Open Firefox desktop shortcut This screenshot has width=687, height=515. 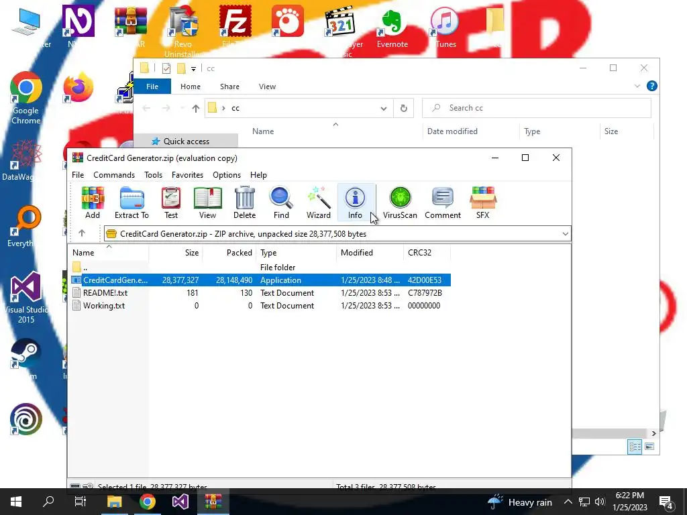pos(78,88)
